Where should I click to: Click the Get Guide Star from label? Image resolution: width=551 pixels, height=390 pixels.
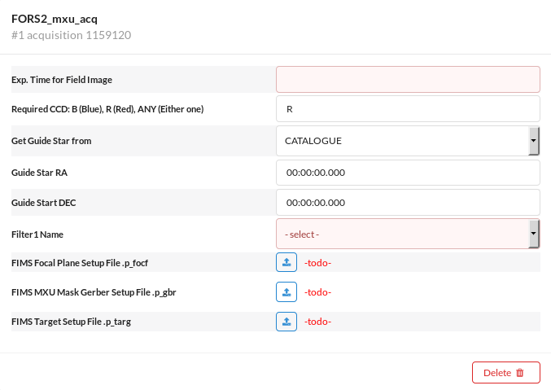(51, 141)
